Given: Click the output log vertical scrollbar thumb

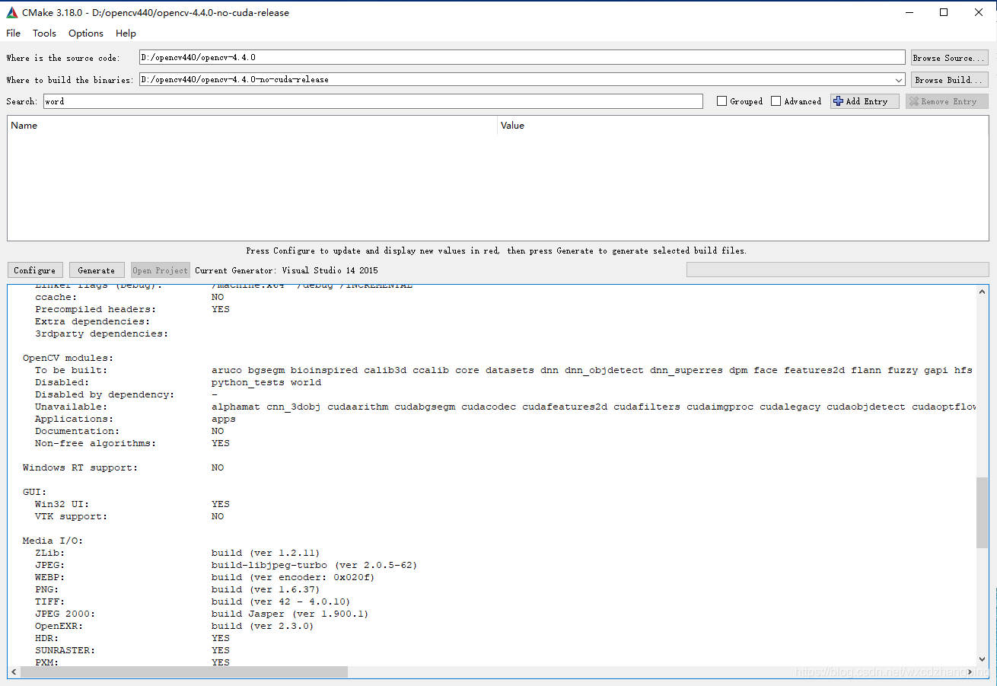Looking at the screenshot, I should pyautogui.click(x=983, y=512).
